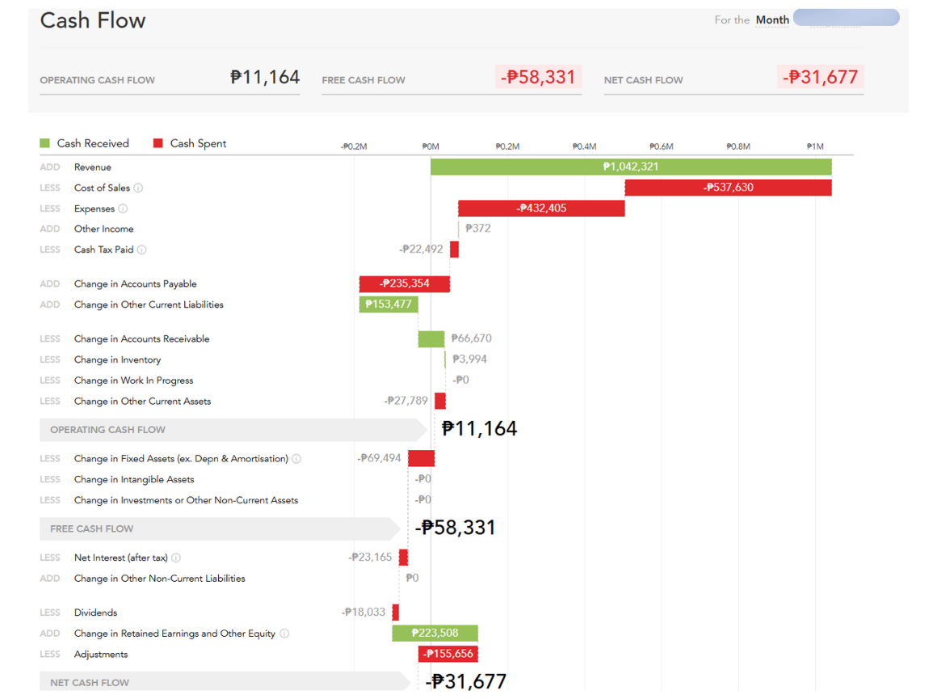937x699 pixels.
Task: Click the red Cash Tax Paid bar
Action: 454,250
